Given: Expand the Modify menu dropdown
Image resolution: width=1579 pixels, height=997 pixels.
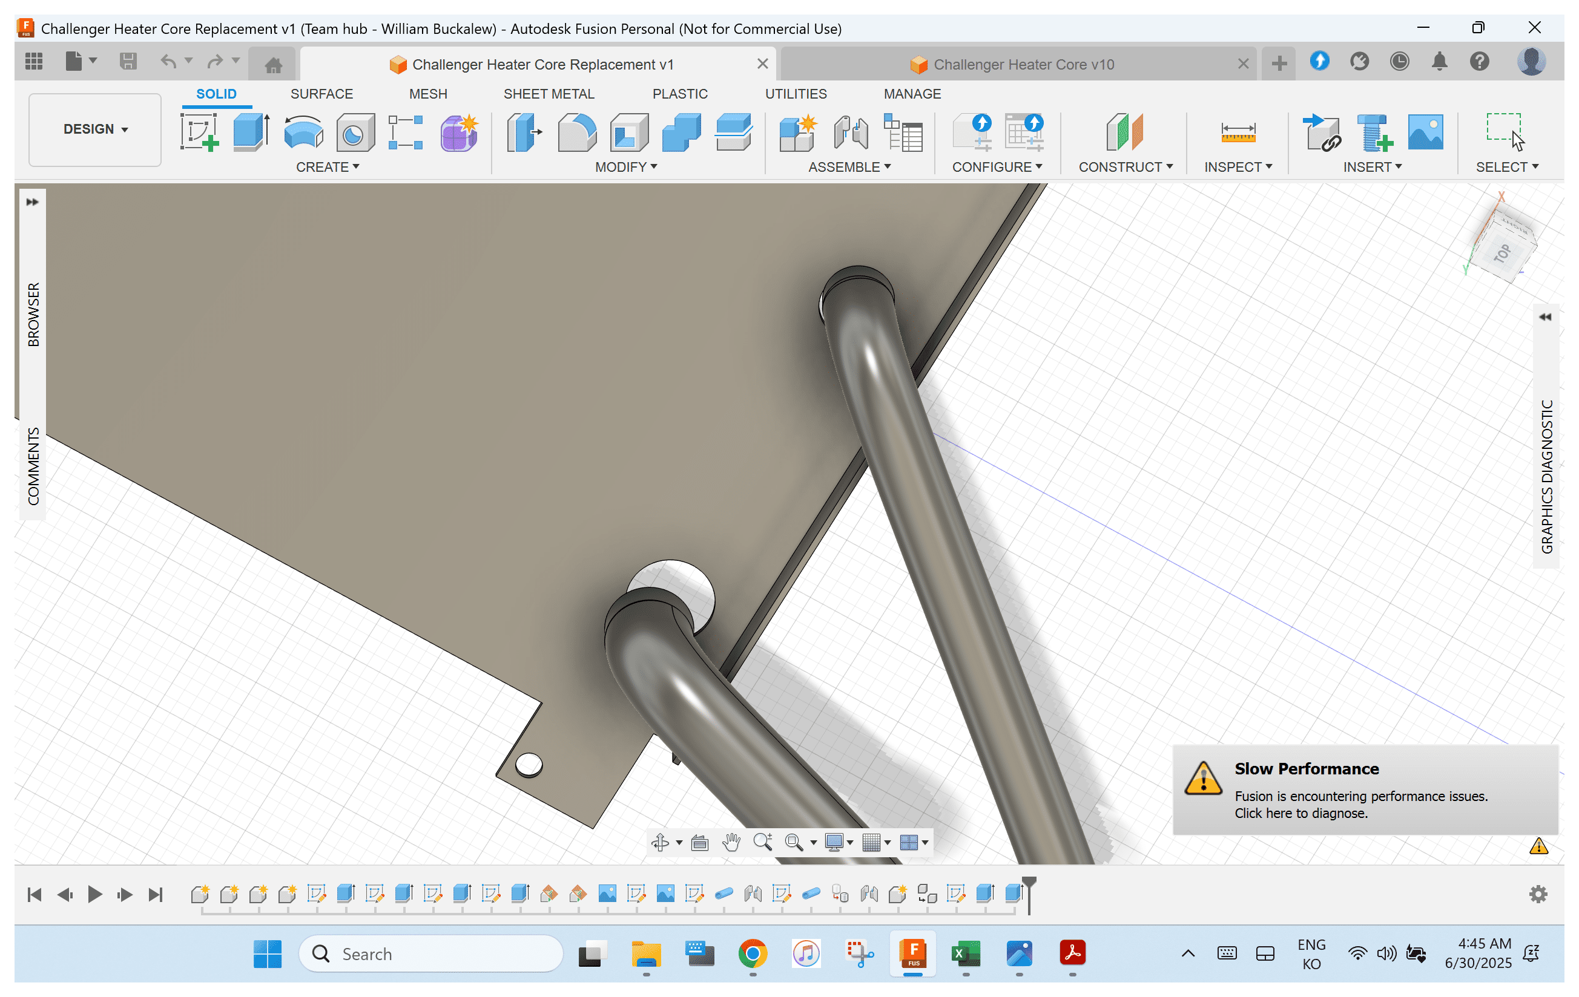Looking at the screenshot, I should 625,167.
